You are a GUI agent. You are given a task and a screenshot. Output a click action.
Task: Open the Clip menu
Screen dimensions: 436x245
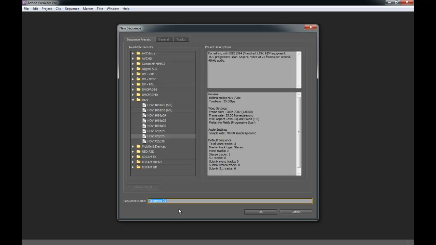point(58,9)
